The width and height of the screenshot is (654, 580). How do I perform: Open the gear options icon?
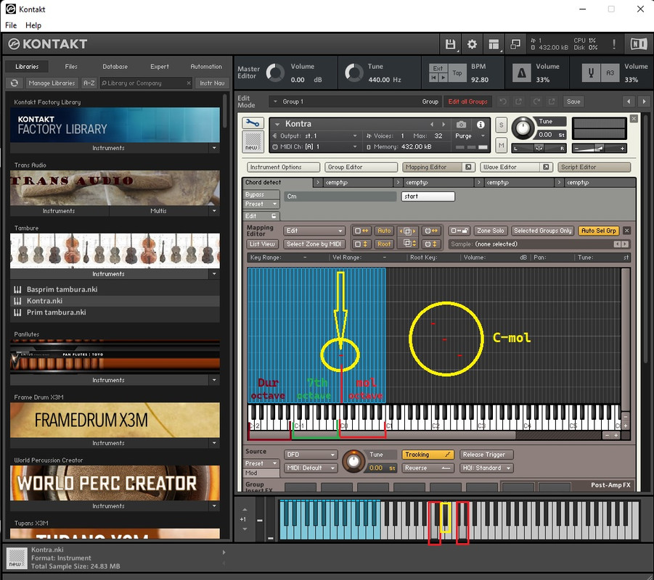click(472, 44)
